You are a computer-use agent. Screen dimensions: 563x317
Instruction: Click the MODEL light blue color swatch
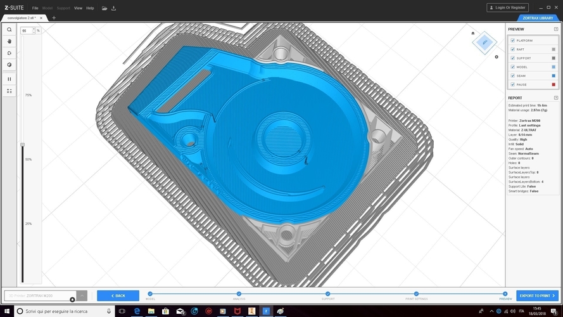click(x=554, y=67)
